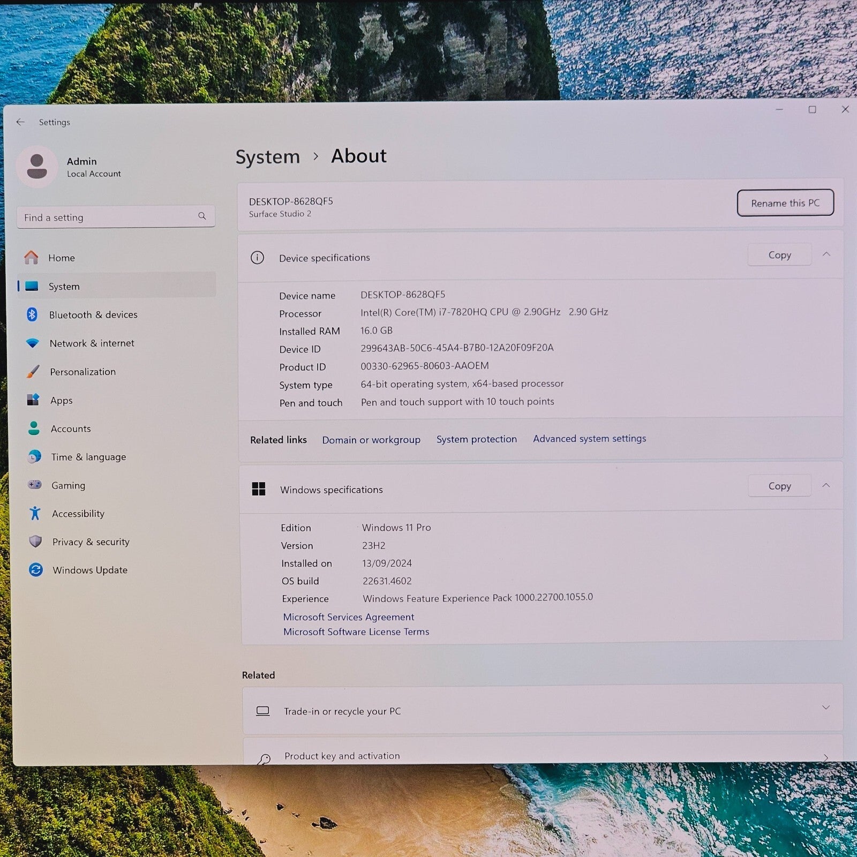Copy the Device specifications

[779, 255]
